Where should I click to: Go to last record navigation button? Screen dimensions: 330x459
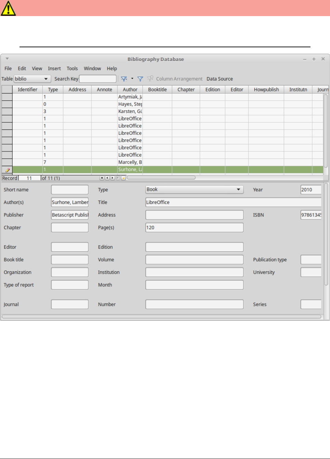[118, 178]
